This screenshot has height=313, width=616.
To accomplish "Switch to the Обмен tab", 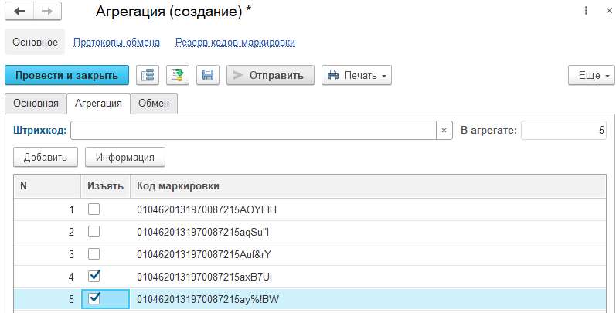I will pyautogui.click(x=154, y=103).
